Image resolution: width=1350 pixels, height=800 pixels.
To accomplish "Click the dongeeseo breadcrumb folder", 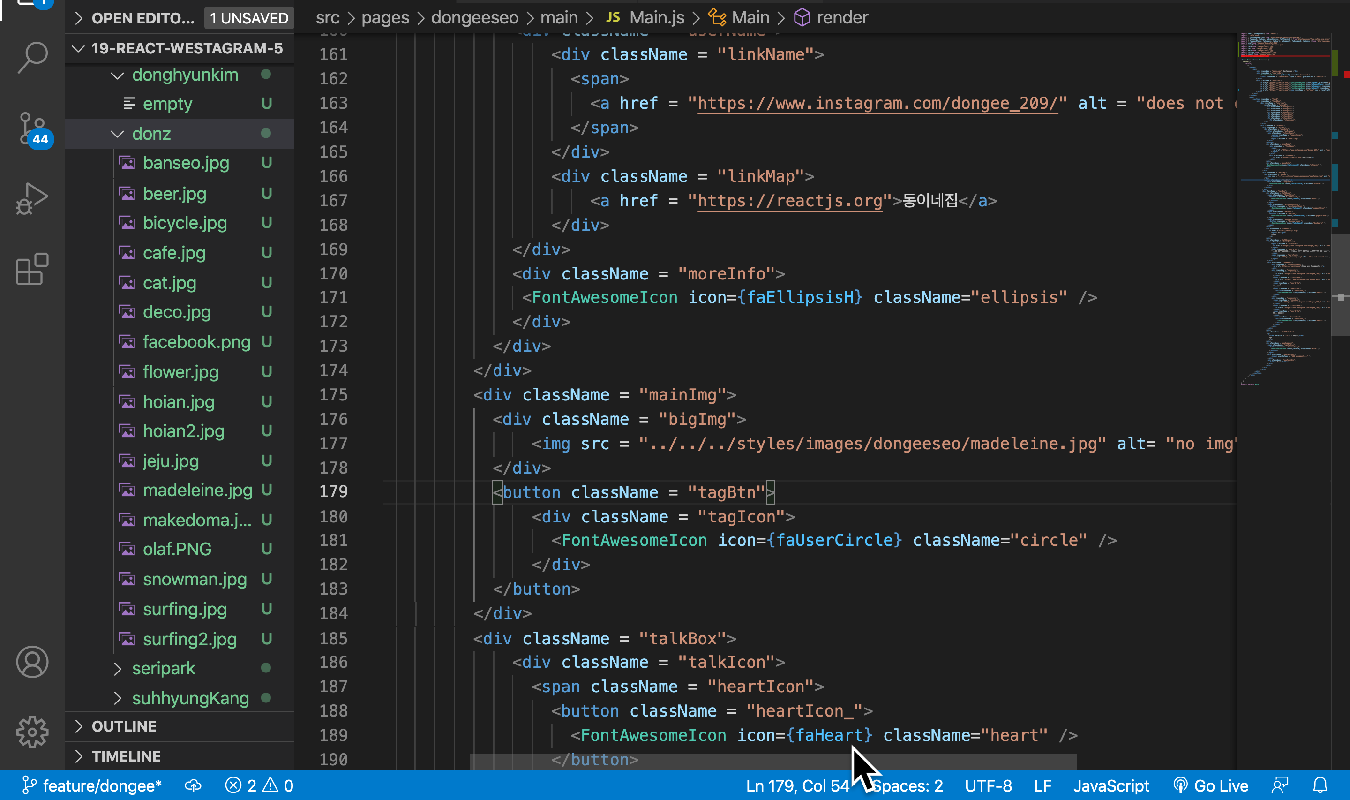I will (474, 18).
